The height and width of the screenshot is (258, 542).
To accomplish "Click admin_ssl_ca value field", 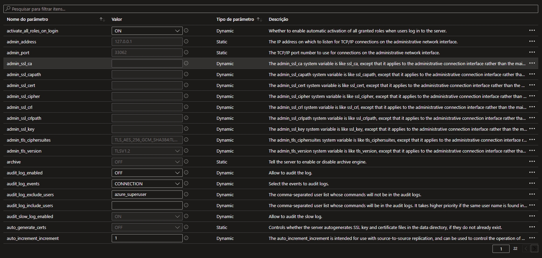I will coord(147,63).
